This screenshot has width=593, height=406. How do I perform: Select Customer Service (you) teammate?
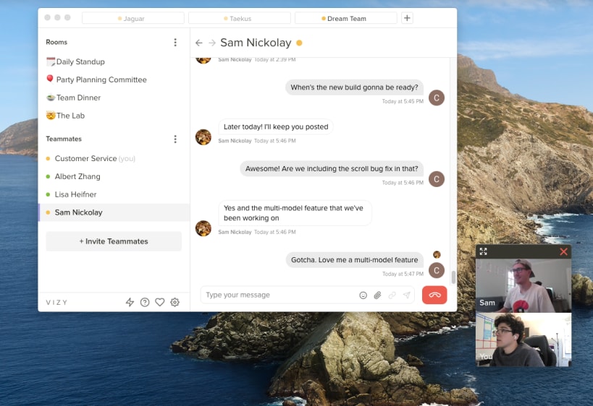point(114,158)
